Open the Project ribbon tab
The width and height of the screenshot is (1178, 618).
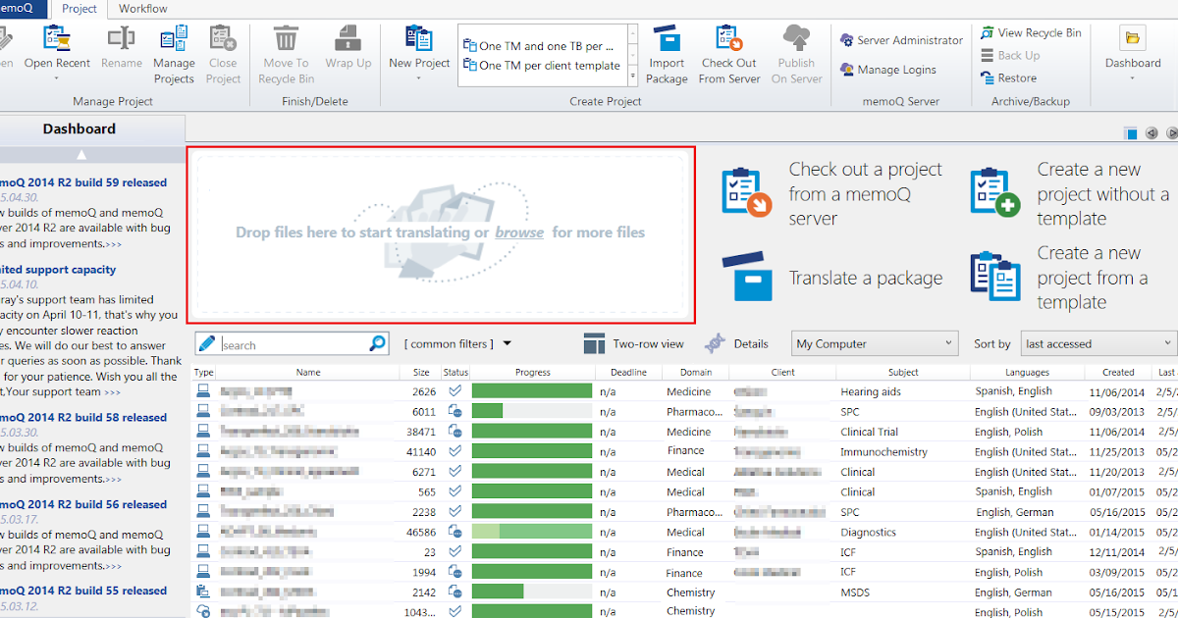tap(80, 9)
